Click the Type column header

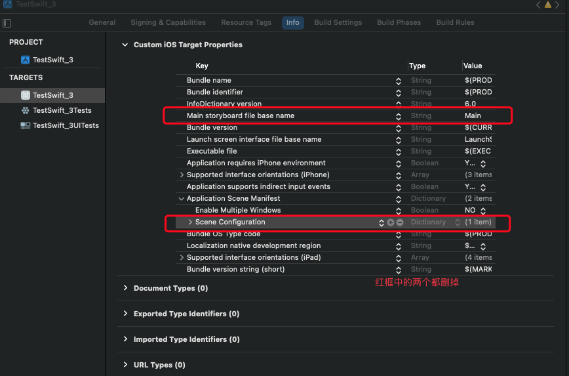click(x=418, y=66)
